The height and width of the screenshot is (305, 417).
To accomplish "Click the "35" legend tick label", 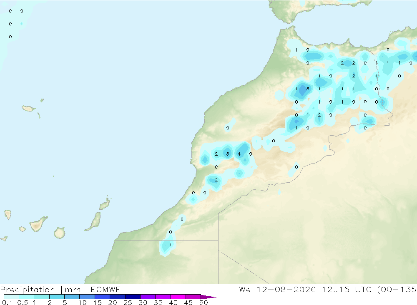I will coord(158,303).
